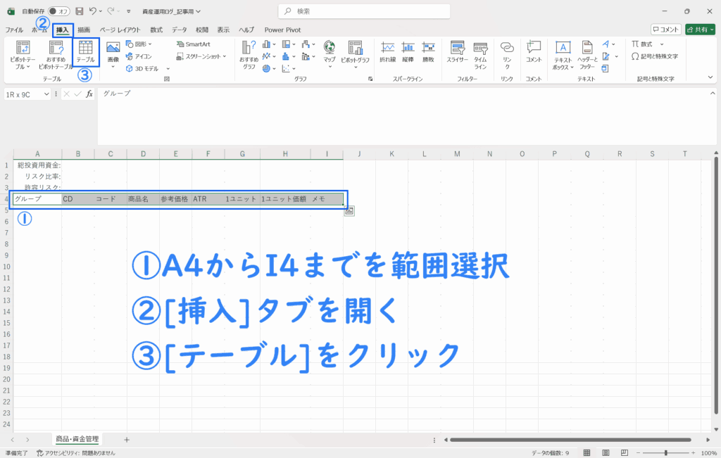This screenshot has width=721, height=458.
Task: Click the コメント button at top right
Action: coord(665,30)
